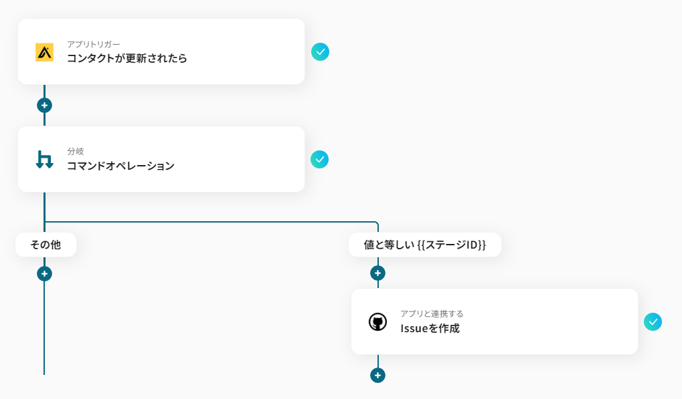
Task: Select the 分岐 branch icon on the command card
Action: point(44,158)
